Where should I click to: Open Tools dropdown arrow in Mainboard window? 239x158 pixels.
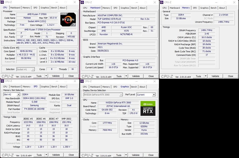click(126, 76)
